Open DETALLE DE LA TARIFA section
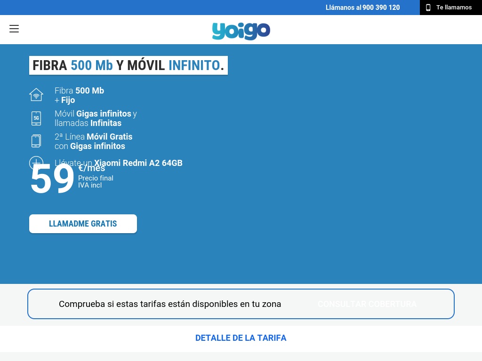Screen dimensions: 482x361 (x=241, y=338)
